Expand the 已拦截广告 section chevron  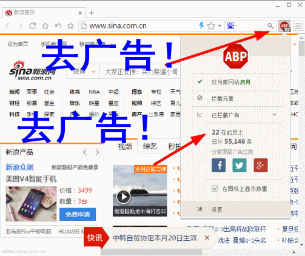(274, 115)
